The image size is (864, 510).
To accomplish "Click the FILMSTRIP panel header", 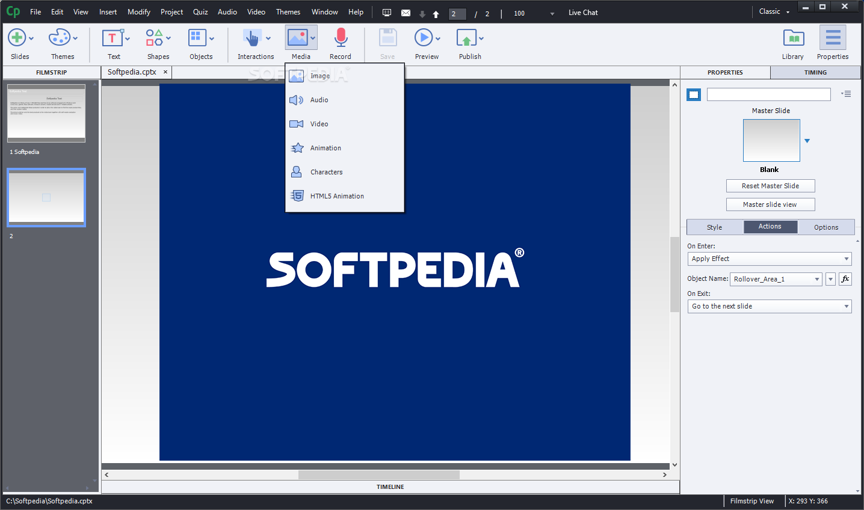I will (52, 72).
